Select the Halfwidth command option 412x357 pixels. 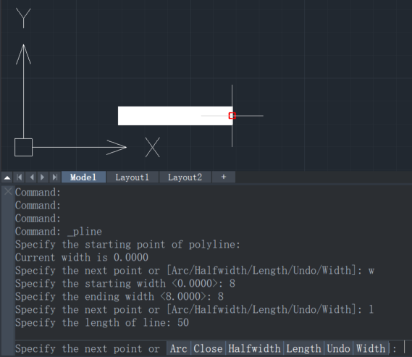coord(255,348)
